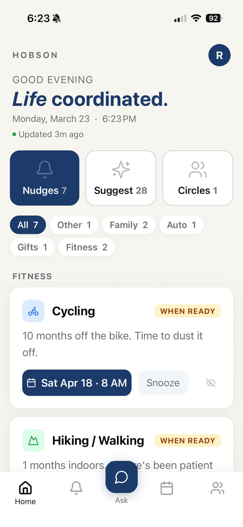Open the R profile avatar
The width and height of the screenshot is (243, 527).
219,55
